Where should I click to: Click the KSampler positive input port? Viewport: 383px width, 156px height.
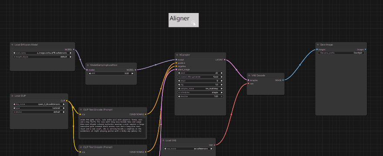click(x=176, y=63)
